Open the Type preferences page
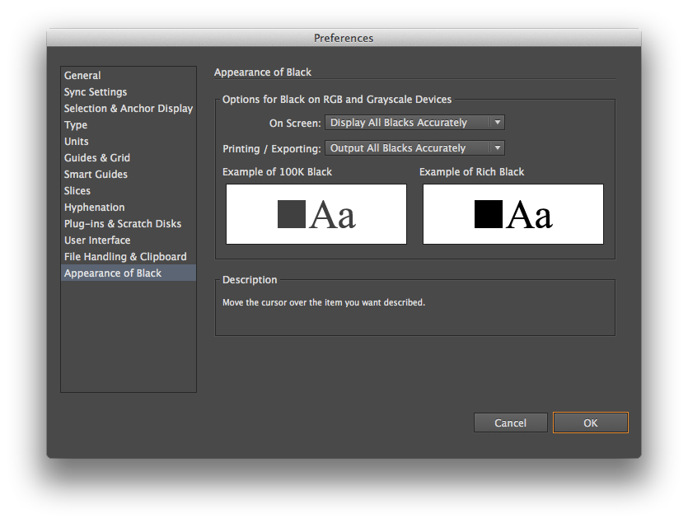The height and width of the screenshot is (523, 688). 75,124
